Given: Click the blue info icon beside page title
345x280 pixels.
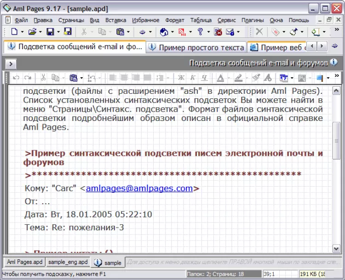Looking at the screenshot, I should (334, 63).
